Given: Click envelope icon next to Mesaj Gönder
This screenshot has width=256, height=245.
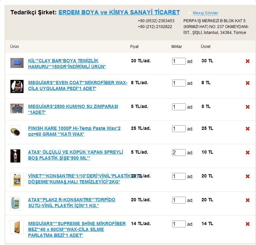Looking at the screenshot, I should 189,13.
